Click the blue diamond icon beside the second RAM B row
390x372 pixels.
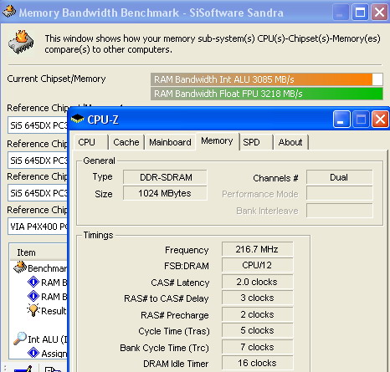coord(33,296)
